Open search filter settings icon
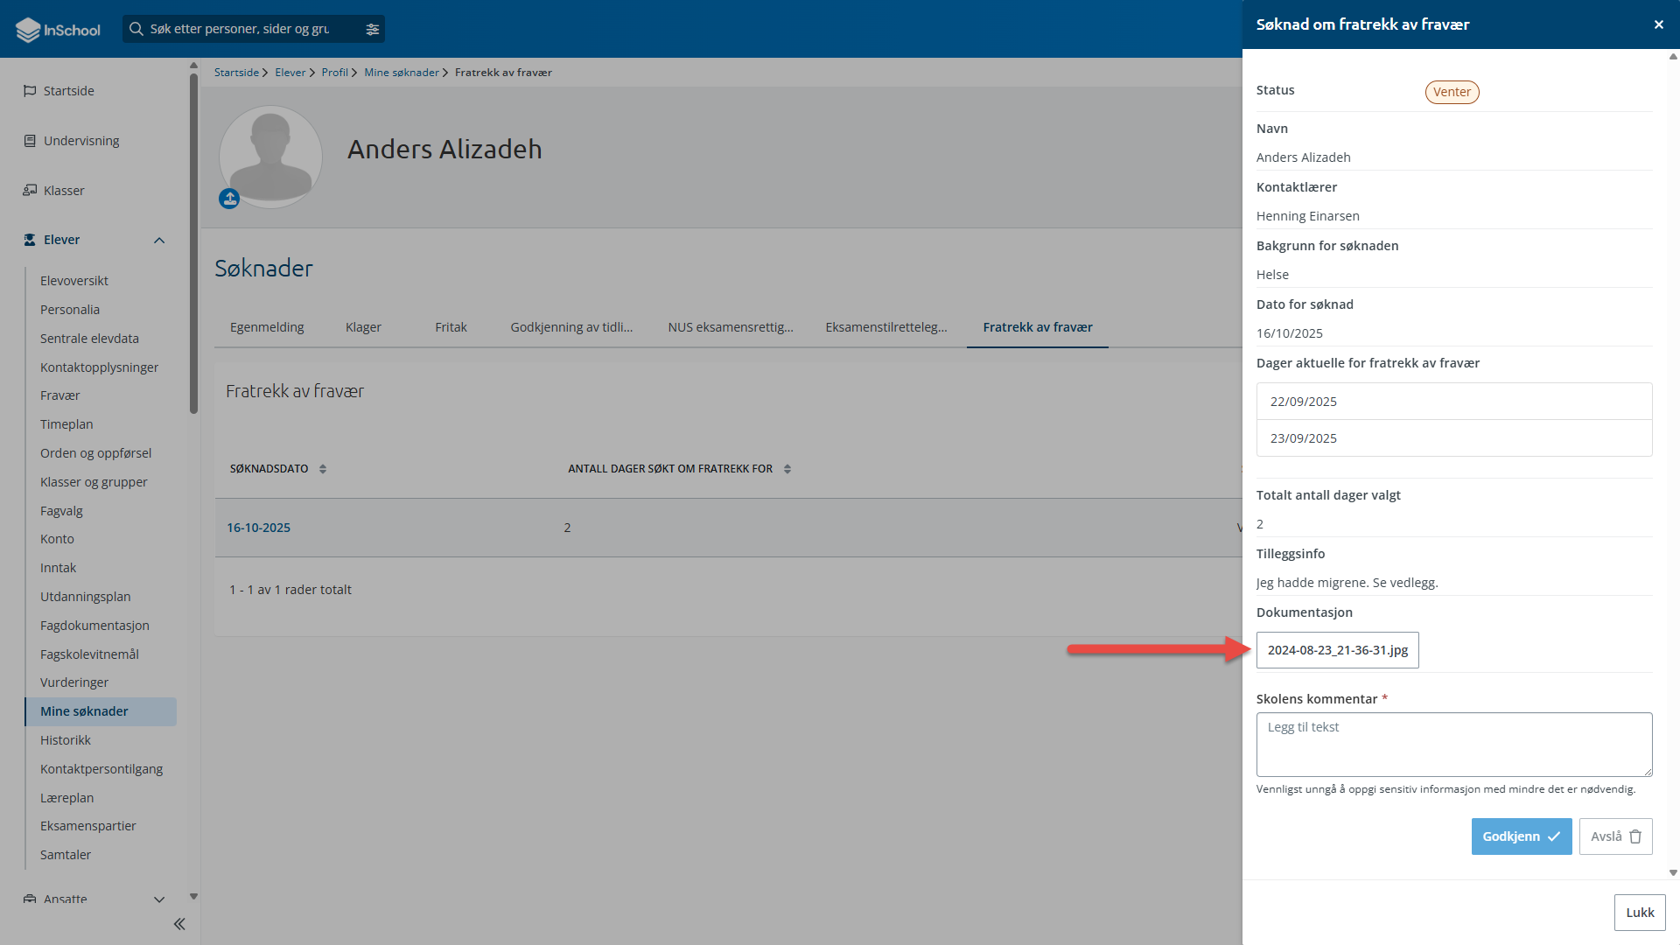Image resolution: width=1680 pixels, height=945 pixels. (x=373, y=29)
